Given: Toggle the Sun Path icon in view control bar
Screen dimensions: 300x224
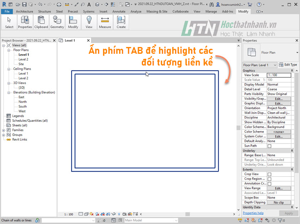Looking at the screenshot, I should (x=92, y=214).
